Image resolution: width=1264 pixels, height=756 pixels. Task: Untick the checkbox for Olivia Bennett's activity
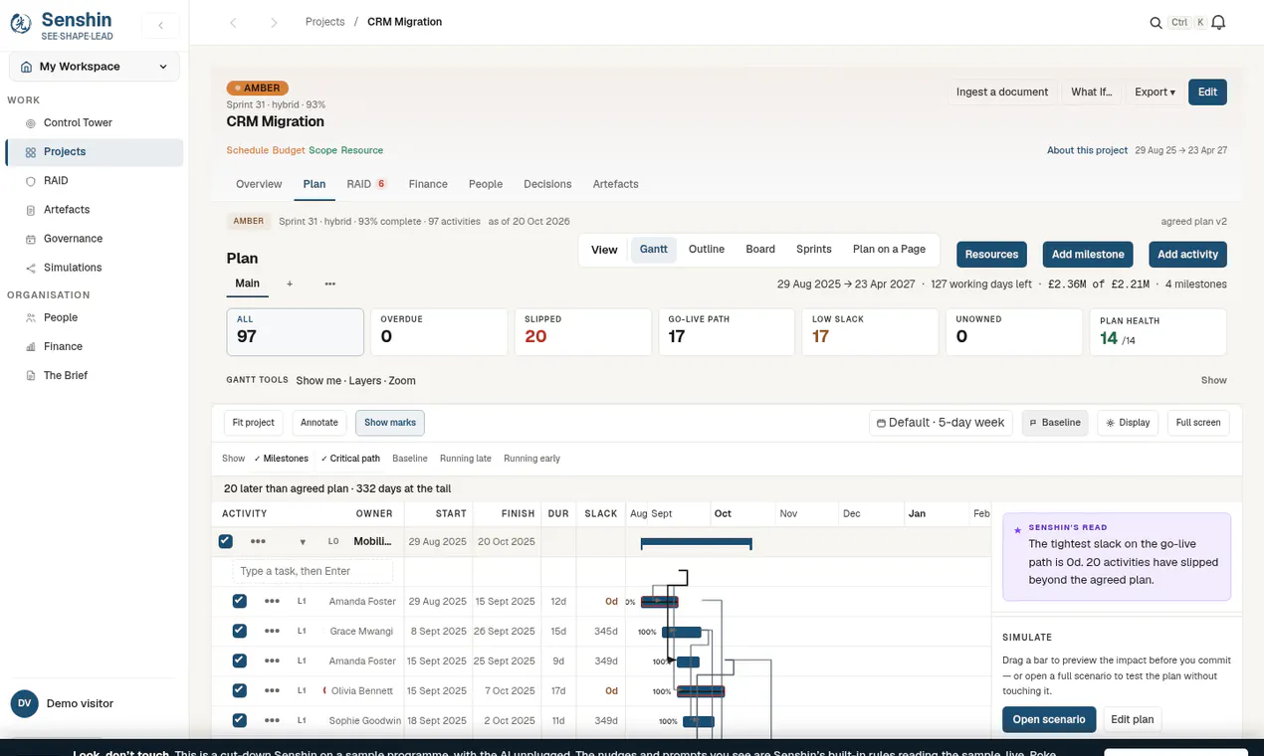coord(240,690)
